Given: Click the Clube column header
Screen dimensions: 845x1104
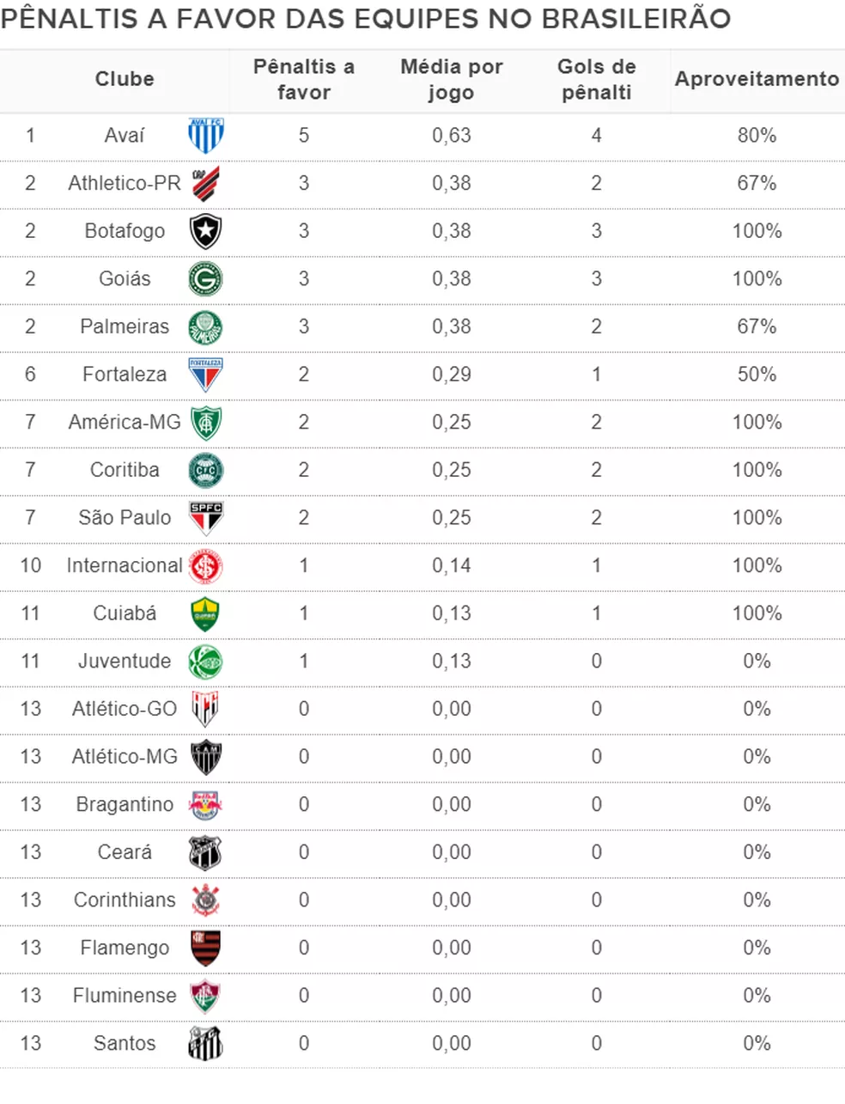Looking at the screenshot, I should [x=125, y=79].
